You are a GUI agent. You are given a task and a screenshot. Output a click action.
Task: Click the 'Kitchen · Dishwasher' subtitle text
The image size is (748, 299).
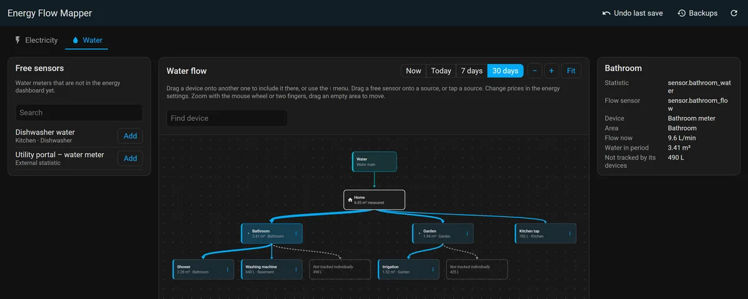[44, 141]
